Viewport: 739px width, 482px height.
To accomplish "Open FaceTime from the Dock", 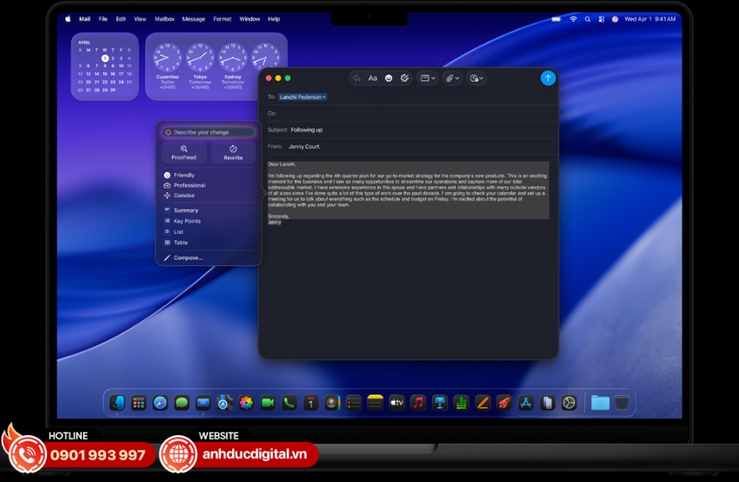I will point(267,403).
